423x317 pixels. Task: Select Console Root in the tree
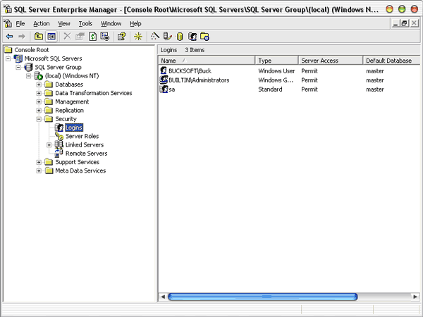tap(32, 50)
